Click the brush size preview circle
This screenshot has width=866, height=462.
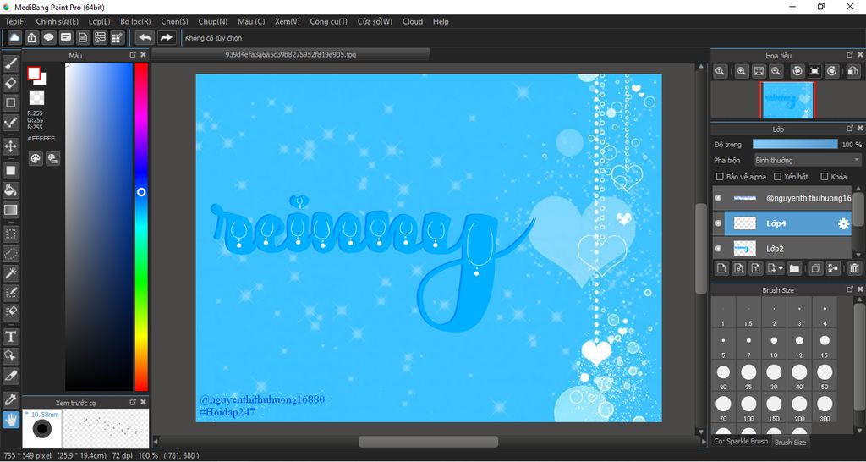[41, 429]
